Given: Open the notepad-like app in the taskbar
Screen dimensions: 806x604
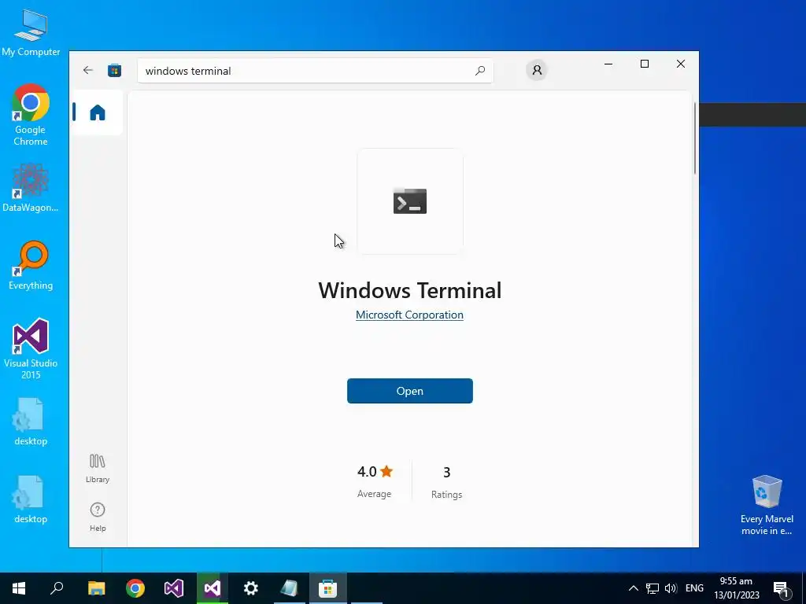Looking at the screenshot, I should [290, 588].
